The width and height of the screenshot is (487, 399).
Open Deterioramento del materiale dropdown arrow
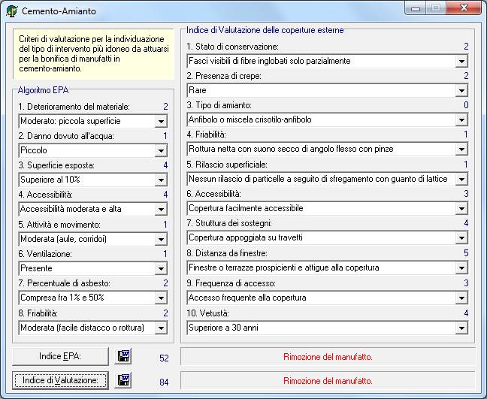161,122
